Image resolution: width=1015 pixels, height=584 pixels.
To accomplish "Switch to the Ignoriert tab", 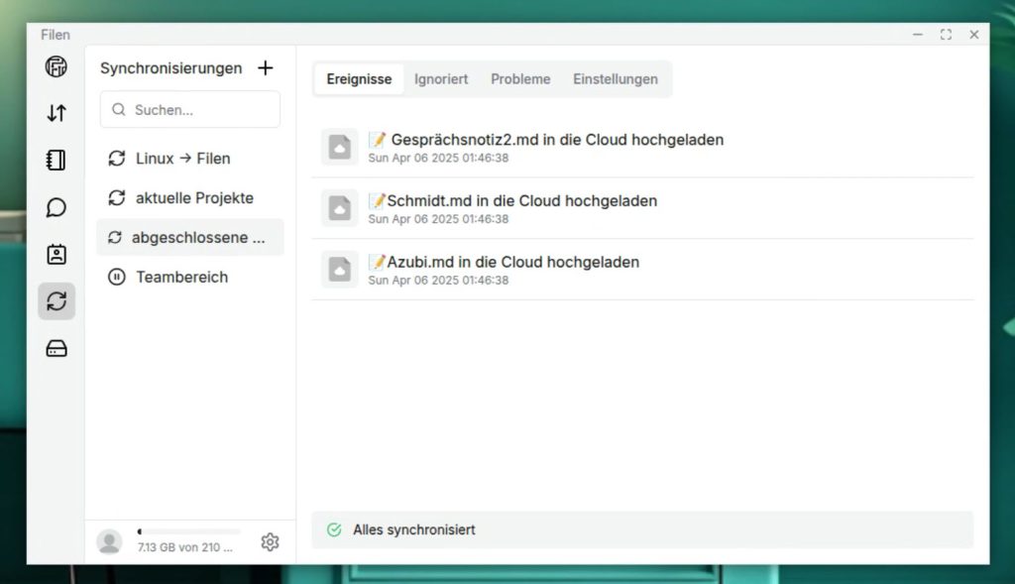I will (x=441, y=79).
